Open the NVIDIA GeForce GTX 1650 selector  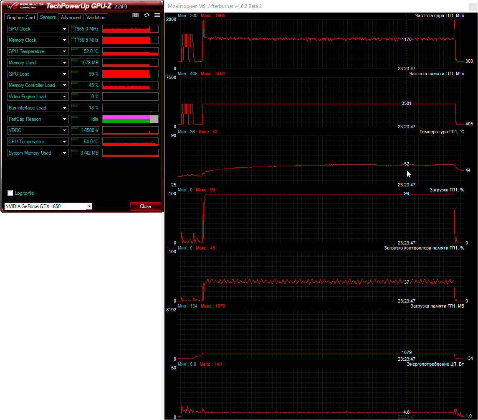coord(48,206)
